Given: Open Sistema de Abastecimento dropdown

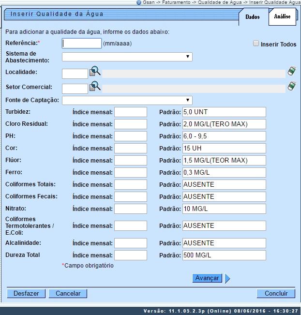Looking at the screenshot, I should tap(127, 57).
